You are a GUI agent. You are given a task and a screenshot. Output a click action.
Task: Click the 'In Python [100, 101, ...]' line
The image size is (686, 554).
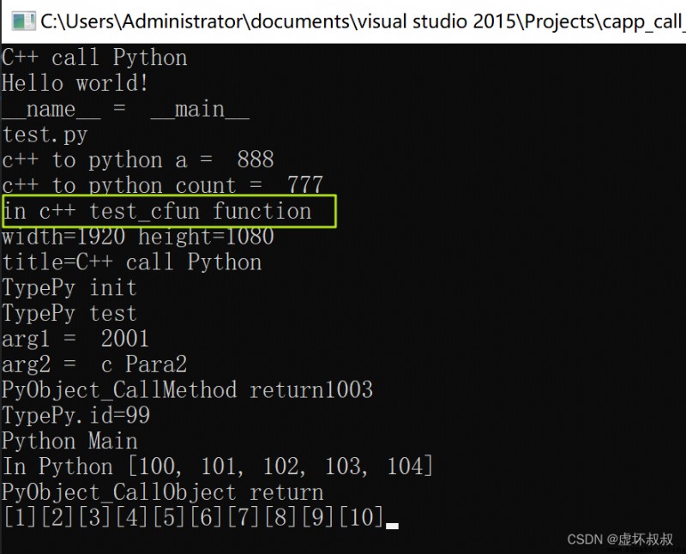(218, 467)
